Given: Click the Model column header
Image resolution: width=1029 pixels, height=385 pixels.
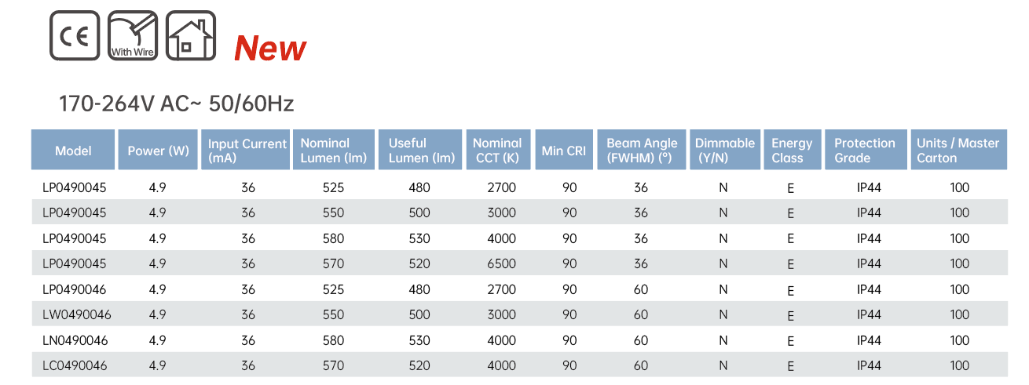Looking at the screenshot, I should point(73,151).
